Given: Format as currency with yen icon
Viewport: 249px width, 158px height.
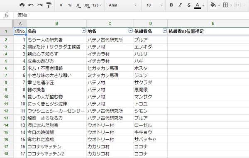Looking at the screenshot, I should coord(61,5).
